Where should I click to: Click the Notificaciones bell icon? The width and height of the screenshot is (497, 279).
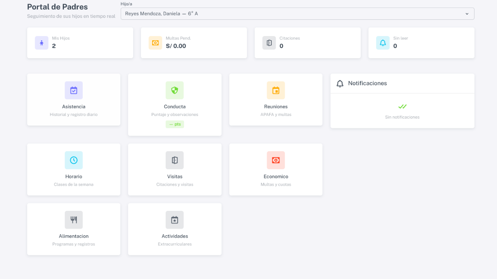pyautogui.click(x=340, y=83)
